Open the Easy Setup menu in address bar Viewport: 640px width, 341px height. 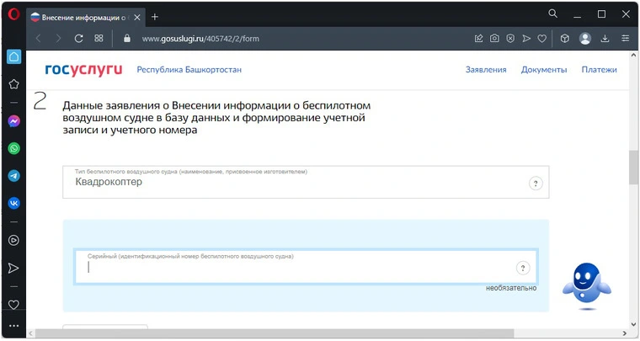625,38
